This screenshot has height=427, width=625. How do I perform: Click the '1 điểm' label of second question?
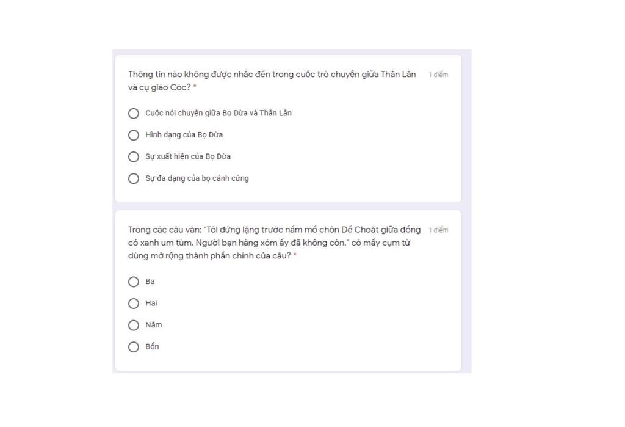[438, 230]
